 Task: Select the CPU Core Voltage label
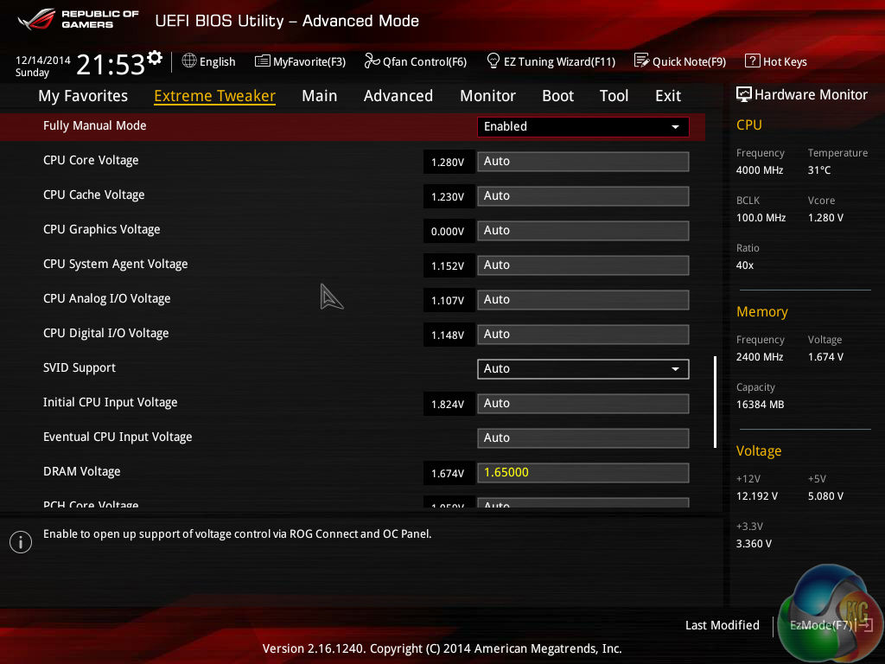91,160
